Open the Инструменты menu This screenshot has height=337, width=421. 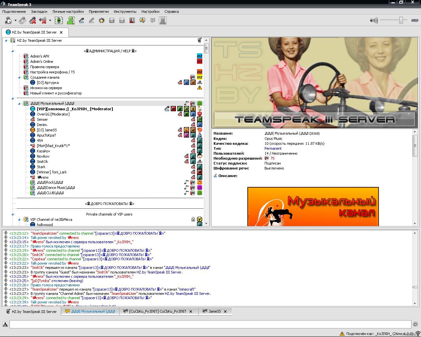pos(125,12)
